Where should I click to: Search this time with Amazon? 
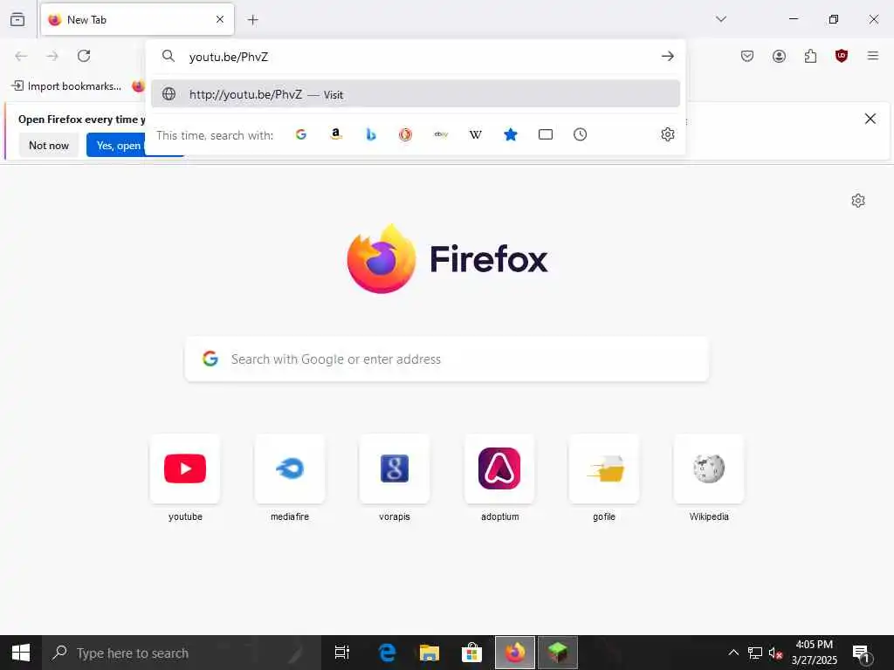336,134
